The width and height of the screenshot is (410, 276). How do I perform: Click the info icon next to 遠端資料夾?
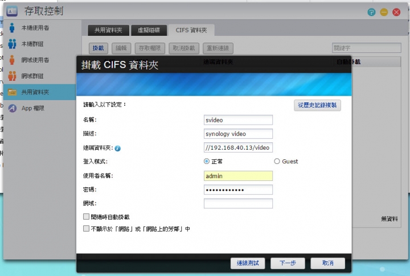(x=118, y=149)
